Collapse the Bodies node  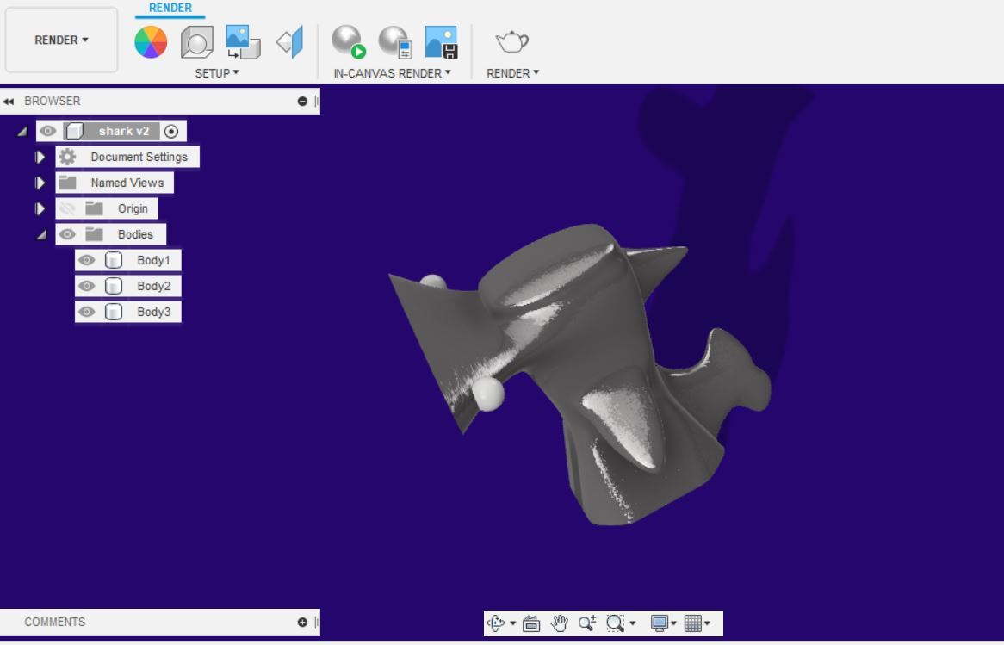click(x=41, y=234)
